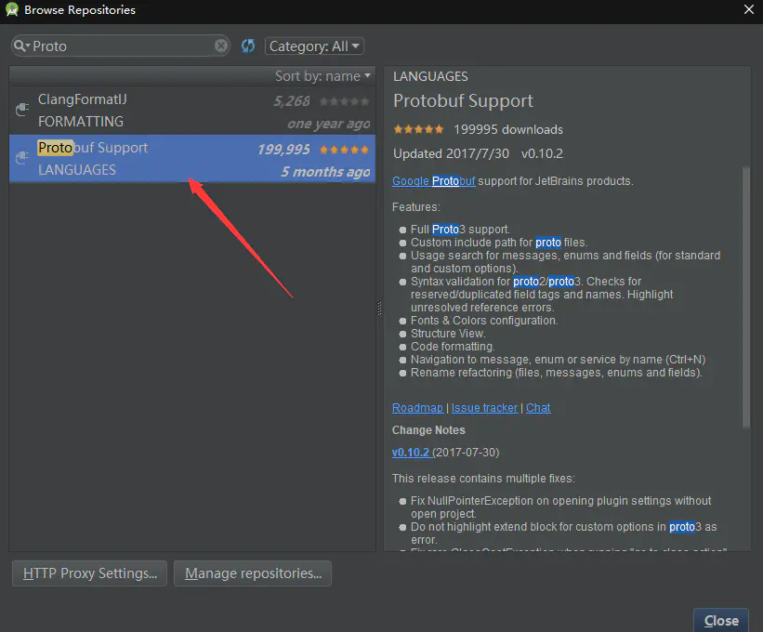Select the Protobuf Support plugin row
This screenshot has width=763, height=632.
pos(192,159)
